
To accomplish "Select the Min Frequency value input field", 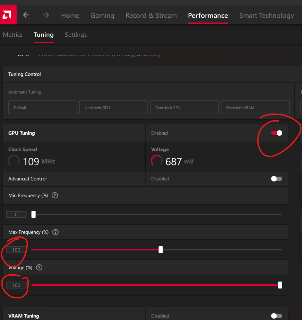I will (x=16, y=214).
